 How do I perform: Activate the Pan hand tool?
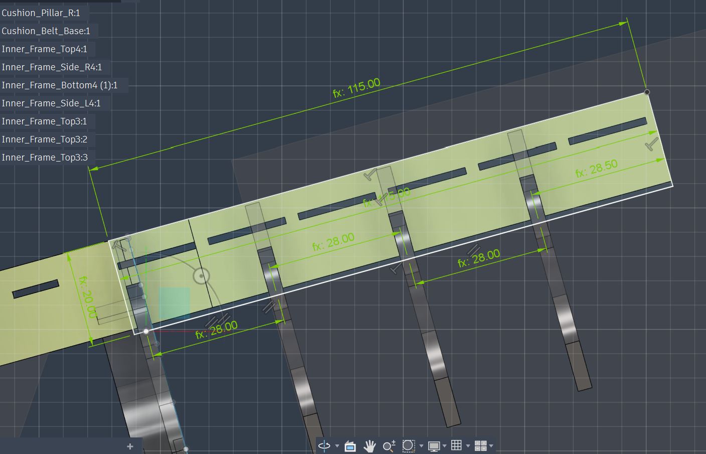pyautogui.click(x=370, y=445)
